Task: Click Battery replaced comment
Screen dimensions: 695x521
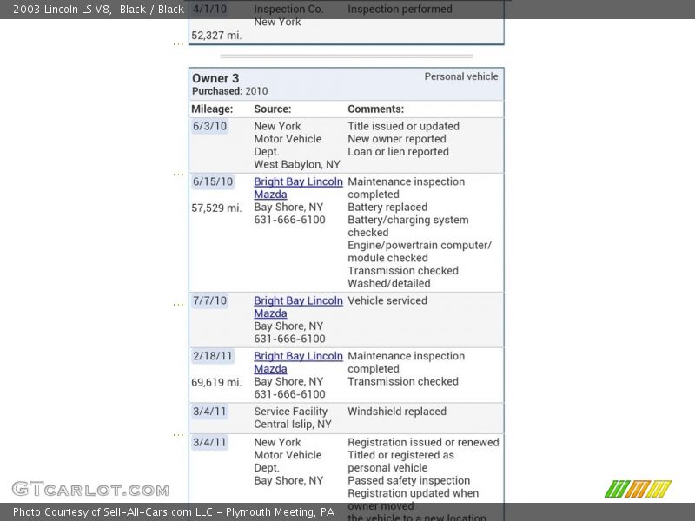Action: [387, 208]
